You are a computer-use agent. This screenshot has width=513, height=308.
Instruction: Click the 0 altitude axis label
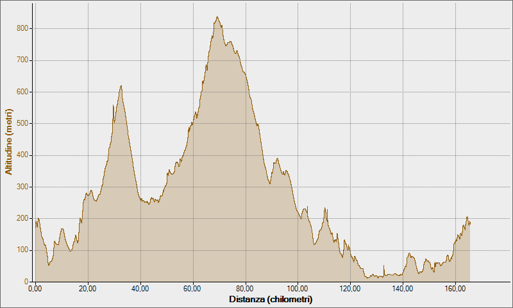26,282
